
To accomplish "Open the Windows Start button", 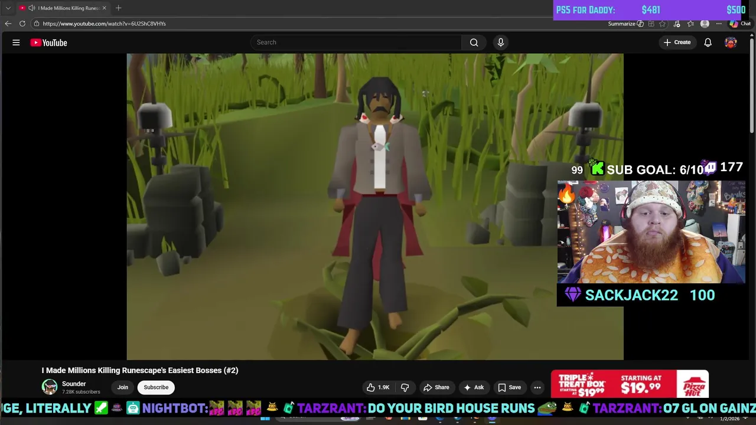I will point(265,419).
